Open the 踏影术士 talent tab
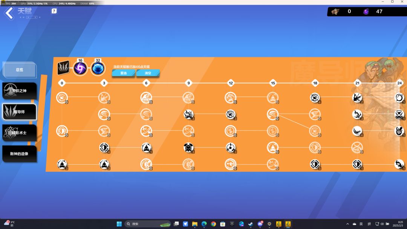 click(x=20, y=133)
